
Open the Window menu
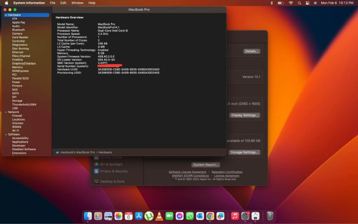click(77, 3)
